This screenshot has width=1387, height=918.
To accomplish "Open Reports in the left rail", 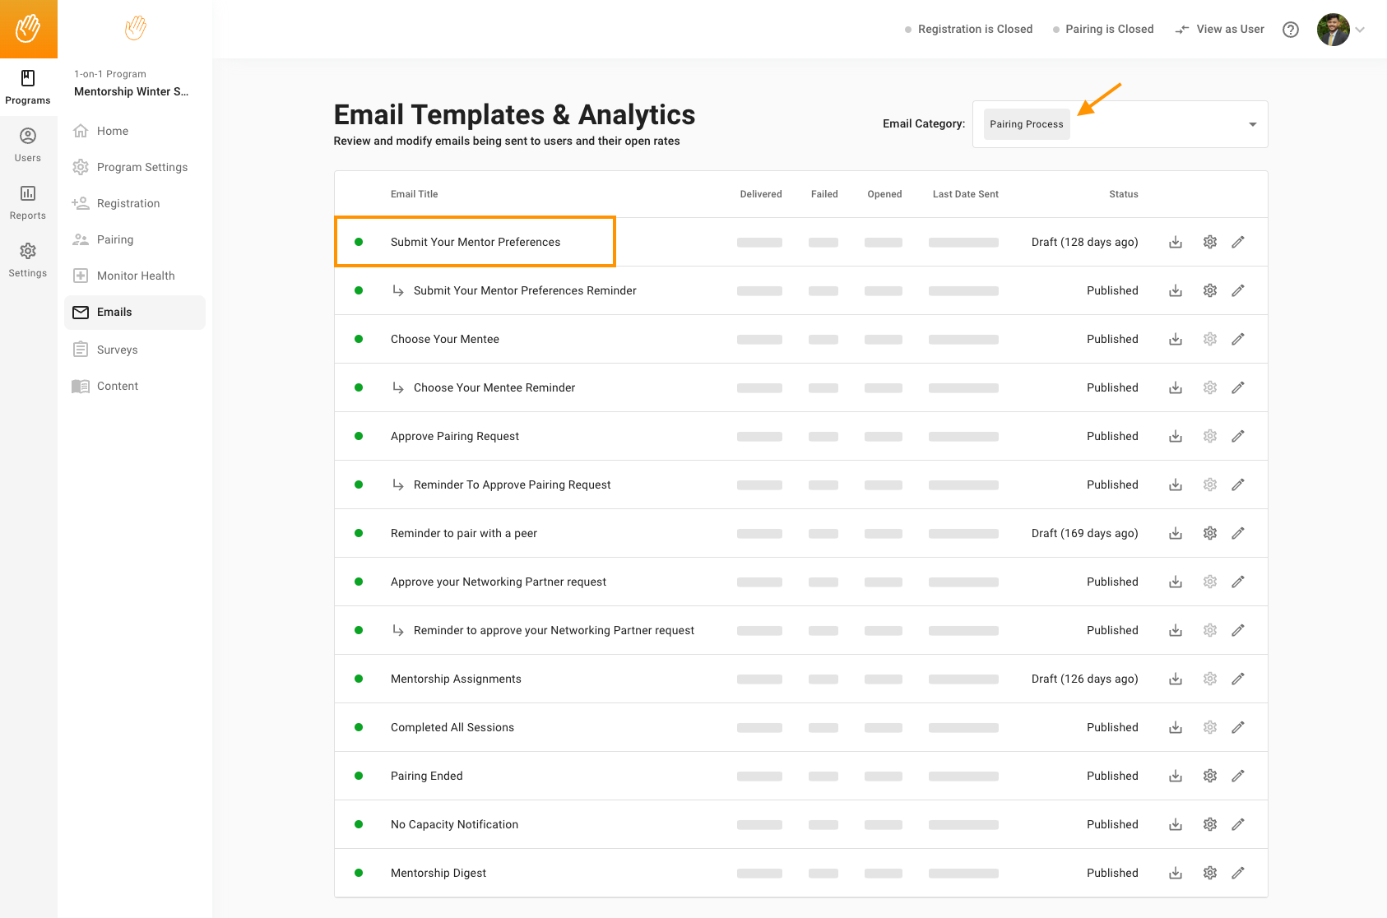I will (28, 202).
